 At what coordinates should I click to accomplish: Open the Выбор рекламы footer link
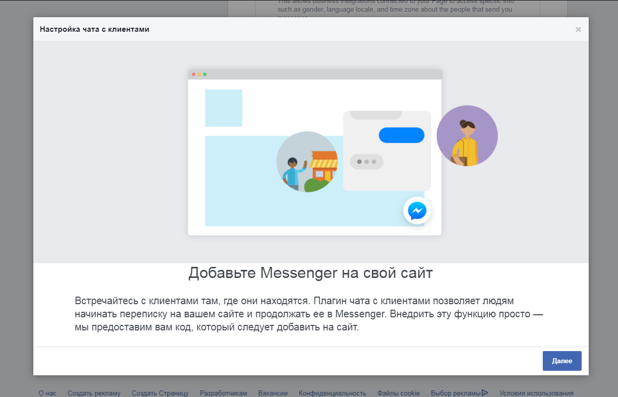(456, 393)
